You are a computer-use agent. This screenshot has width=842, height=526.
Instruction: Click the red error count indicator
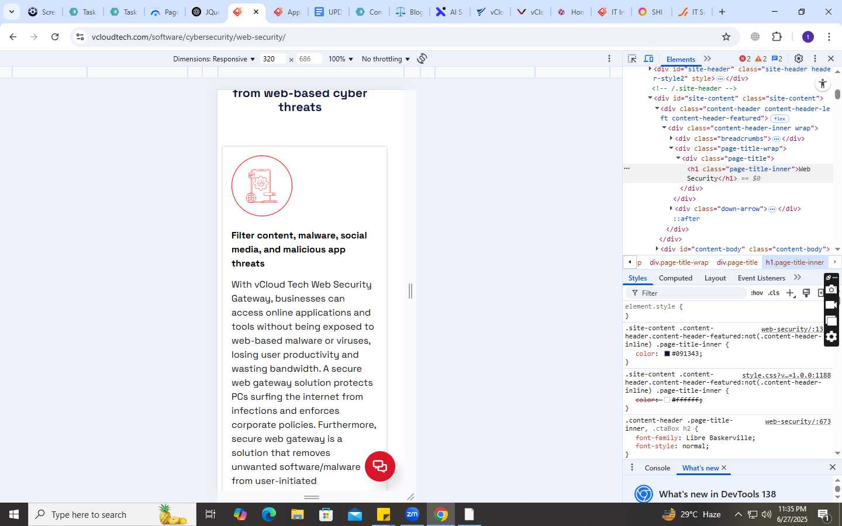745,58
